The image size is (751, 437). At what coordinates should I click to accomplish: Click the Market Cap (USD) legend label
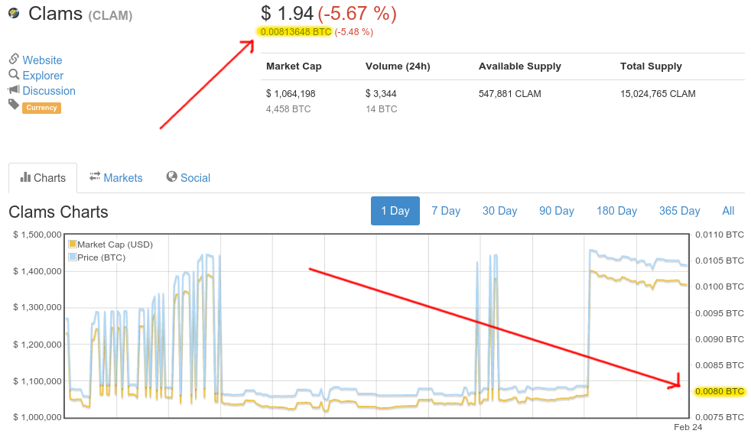point(115,244)
